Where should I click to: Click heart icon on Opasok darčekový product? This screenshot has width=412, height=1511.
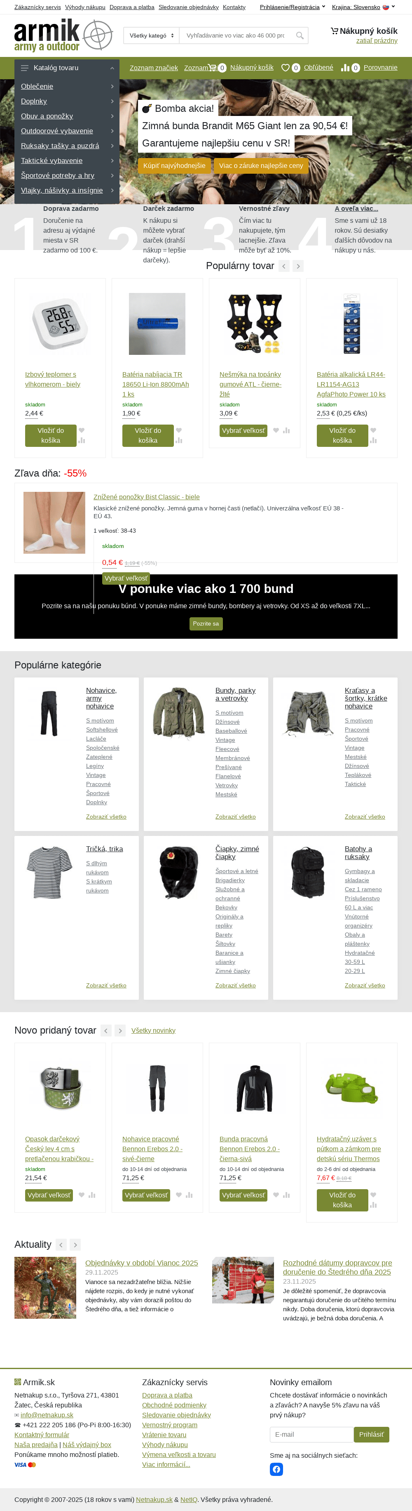click(82, 1195)
